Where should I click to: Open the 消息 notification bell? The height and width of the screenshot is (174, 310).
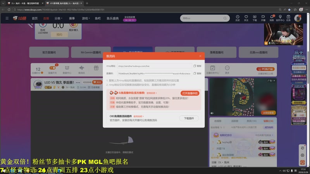pos(272,18)
